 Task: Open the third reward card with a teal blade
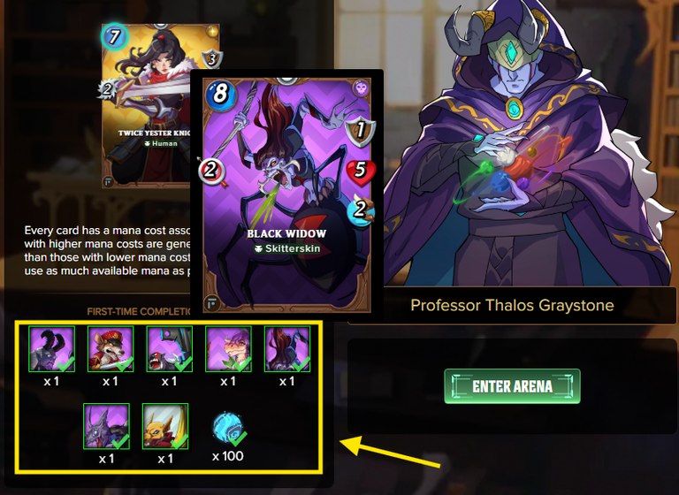[170, 349]
